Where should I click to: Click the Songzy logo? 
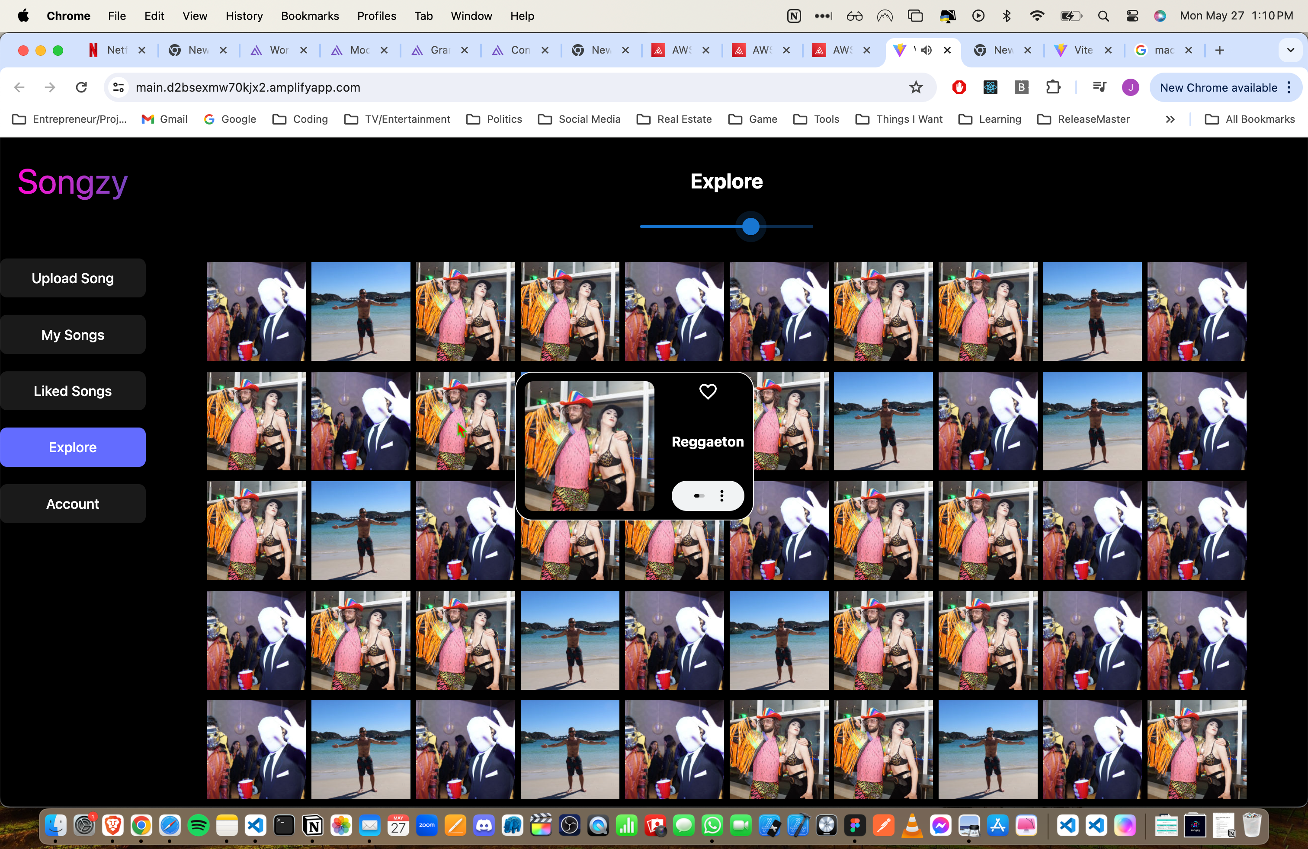click(x=73, y=182)
